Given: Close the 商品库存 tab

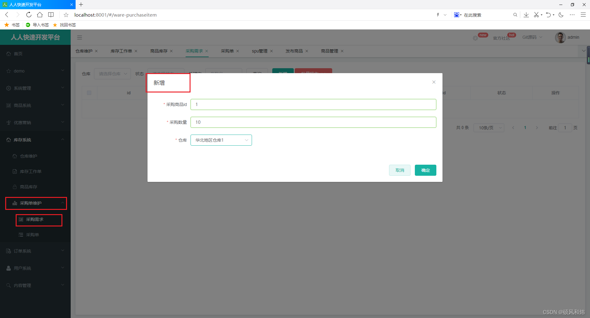Looking at the screenshot, I should click(x=171, y=51).
